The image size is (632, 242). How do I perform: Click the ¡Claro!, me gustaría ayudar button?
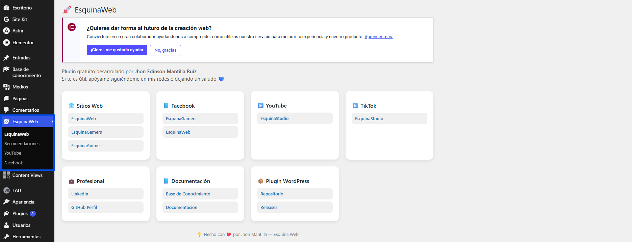pos(117,50)
